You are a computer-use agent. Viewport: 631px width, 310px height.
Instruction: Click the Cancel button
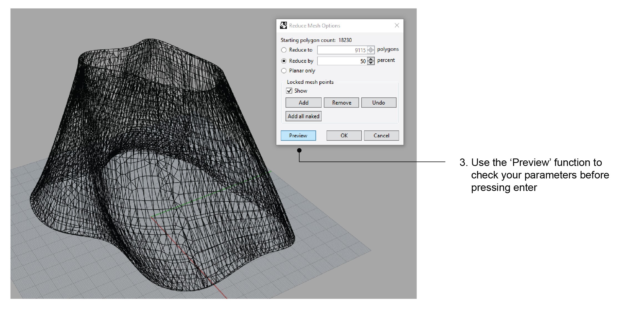[381, 136]
